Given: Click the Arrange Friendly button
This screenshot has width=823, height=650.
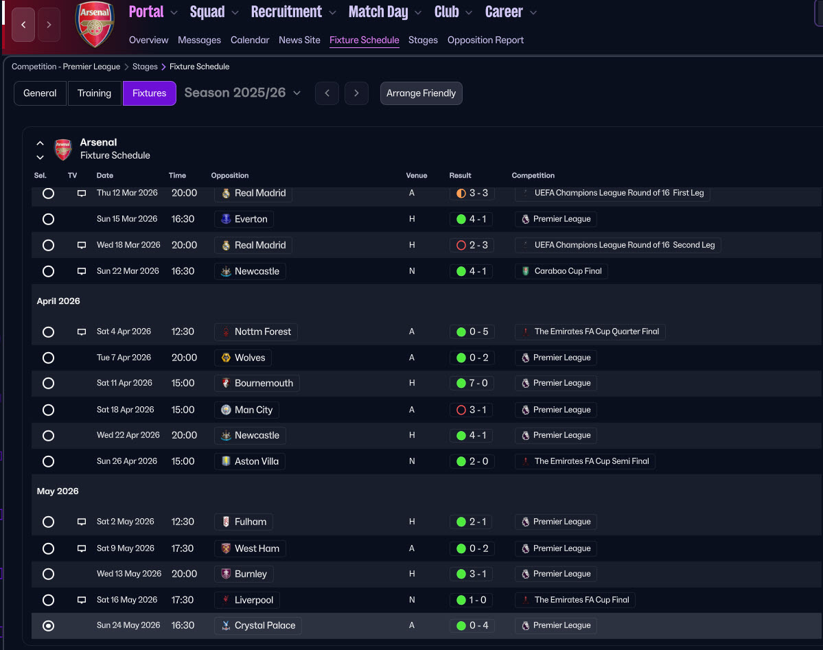Looking at the screenshot, I should coord(421,93).
